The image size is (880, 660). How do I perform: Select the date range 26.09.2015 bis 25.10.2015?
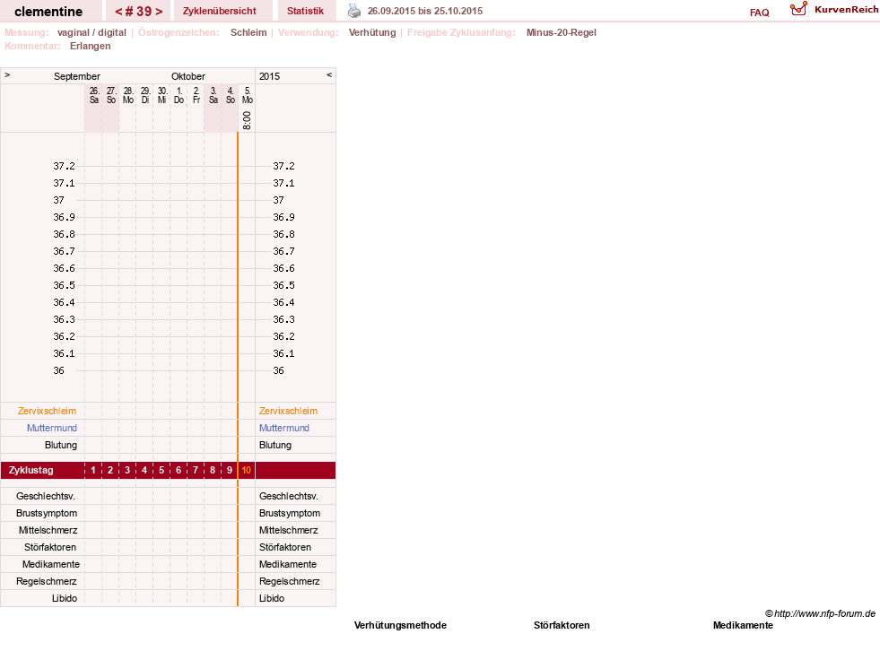(425, 11)
